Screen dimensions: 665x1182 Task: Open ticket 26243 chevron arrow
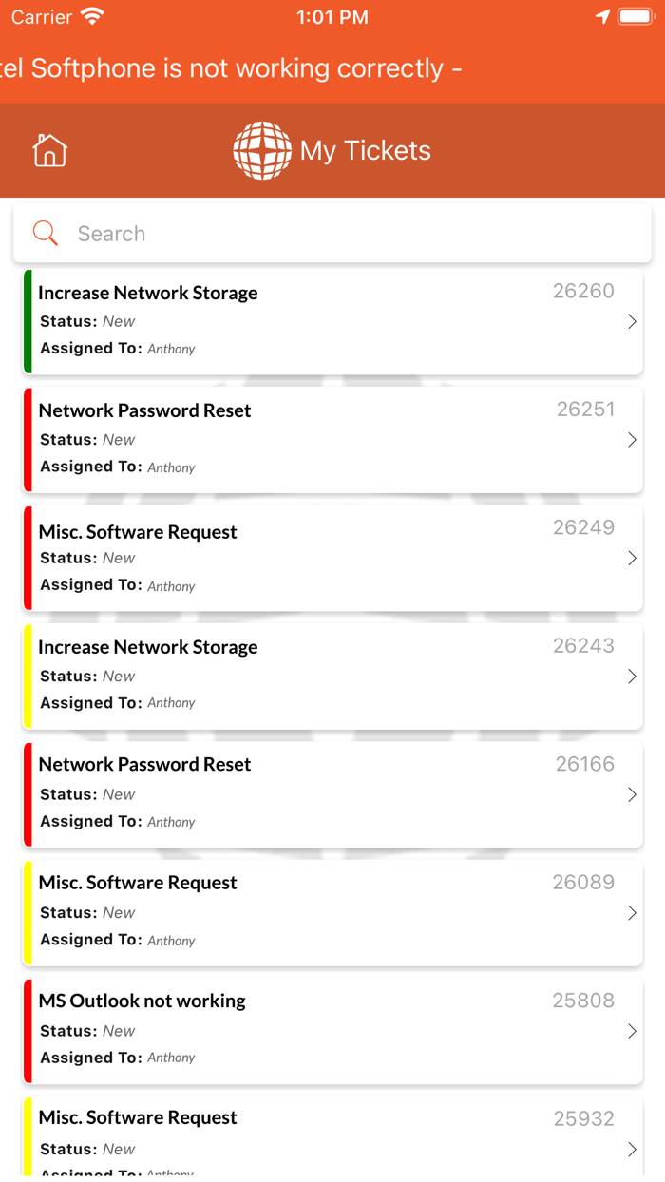click(632, 677)
